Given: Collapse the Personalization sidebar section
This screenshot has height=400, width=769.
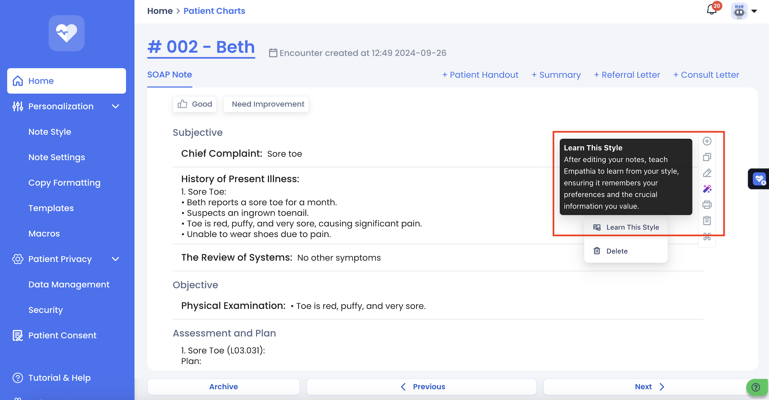Looking at the screenshot, I should (115, 106).
